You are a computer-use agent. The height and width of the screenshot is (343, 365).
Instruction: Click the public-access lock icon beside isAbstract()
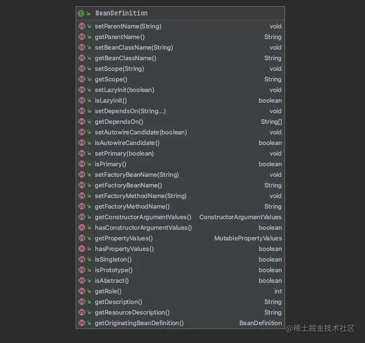click(x=89, y=280)
